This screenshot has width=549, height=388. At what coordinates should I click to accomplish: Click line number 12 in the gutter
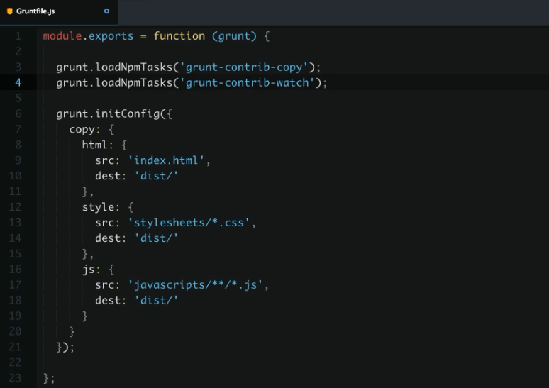click(x=15, y=207)
